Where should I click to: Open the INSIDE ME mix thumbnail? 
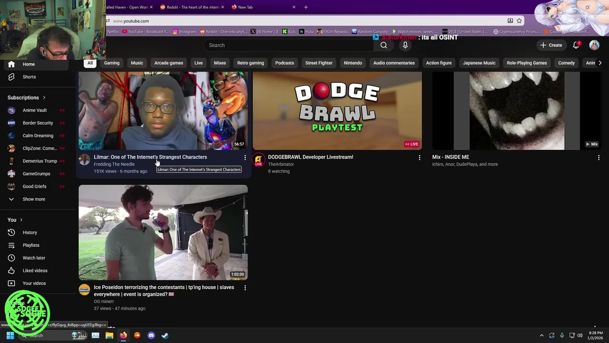[517, 111]
